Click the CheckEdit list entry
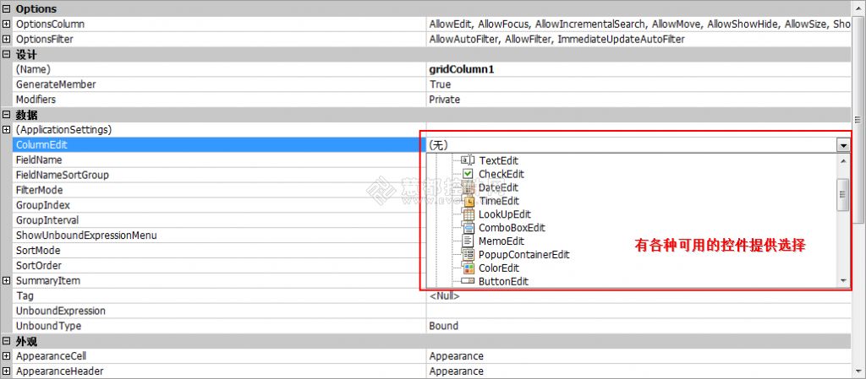This screenshot has height=379, width=866. click(502, 174)
